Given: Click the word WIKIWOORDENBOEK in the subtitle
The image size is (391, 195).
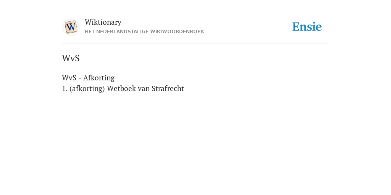Looking at the screenshot, I should click(x=177, y=32).
